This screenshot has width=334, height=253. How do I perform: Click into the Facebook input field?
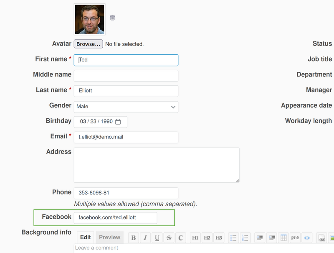[x=115, y=217]
